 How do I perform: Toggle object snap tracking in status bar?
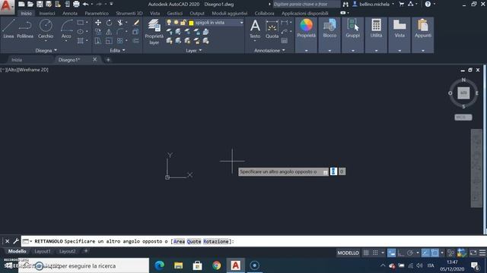point(425,253)
